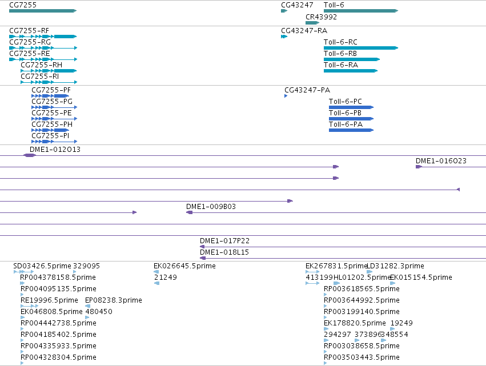Click the RP003644992.5prime label
Viewport: 486px width, 366px height.
(362, 300)
